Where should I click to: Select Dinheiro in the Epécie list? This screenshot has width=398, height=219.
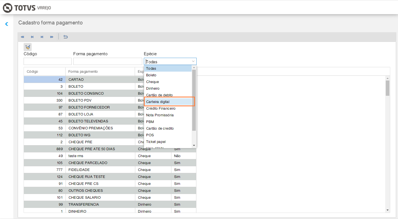coord(153,89)
